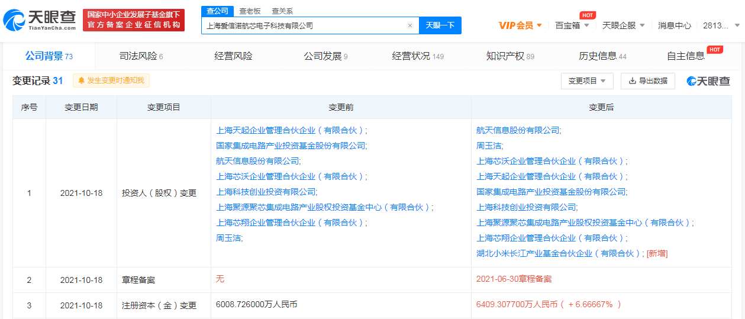Click the 变更日期 column header

click(82, 107)
